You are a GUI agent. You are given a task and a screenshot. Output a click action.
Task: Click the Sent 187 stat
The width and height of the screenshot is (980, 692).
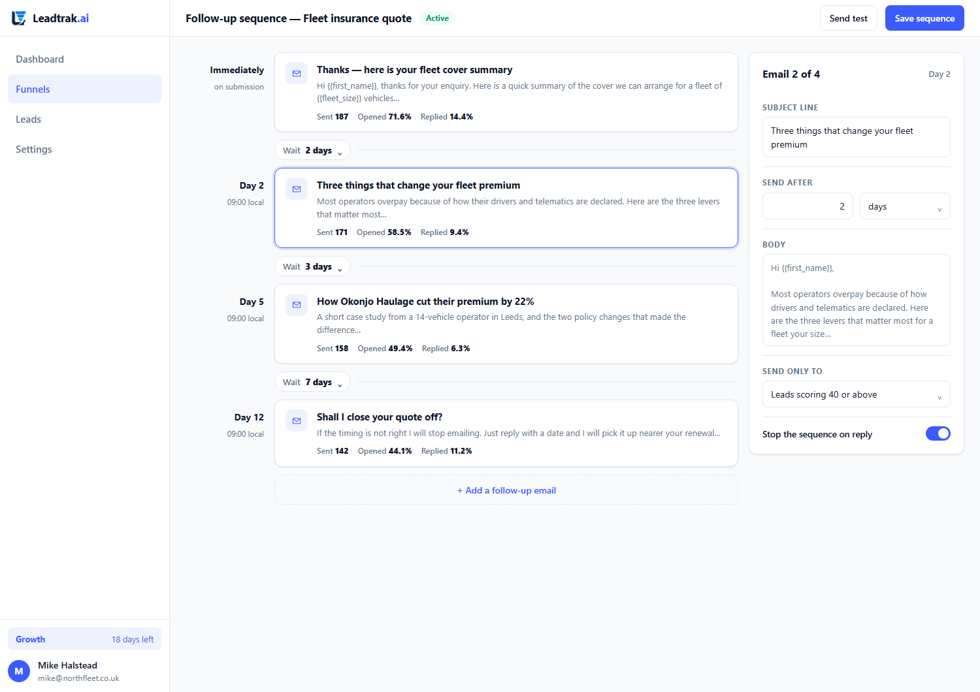tap(333, 117)
